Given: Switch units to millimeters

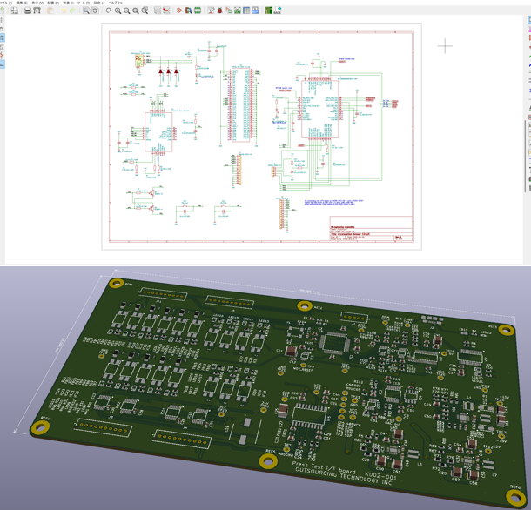Looking at the screenshot, I should click(2, 37).
